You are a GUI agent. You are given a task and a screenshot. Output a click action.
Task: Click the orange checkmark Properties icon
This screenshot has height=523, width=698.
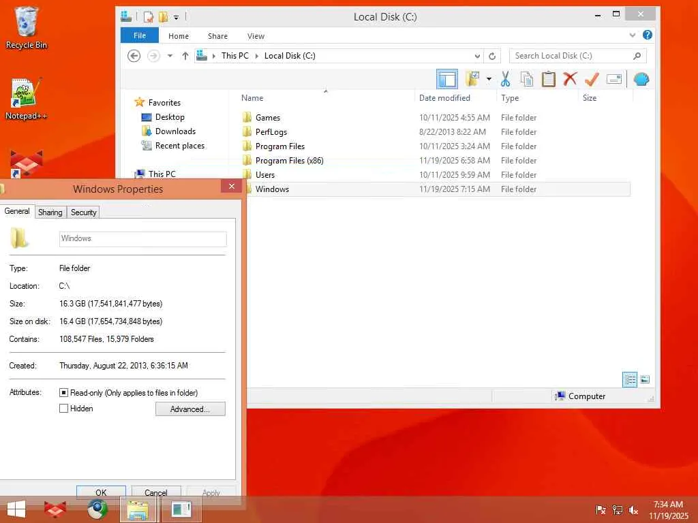(x=592, y=79)
